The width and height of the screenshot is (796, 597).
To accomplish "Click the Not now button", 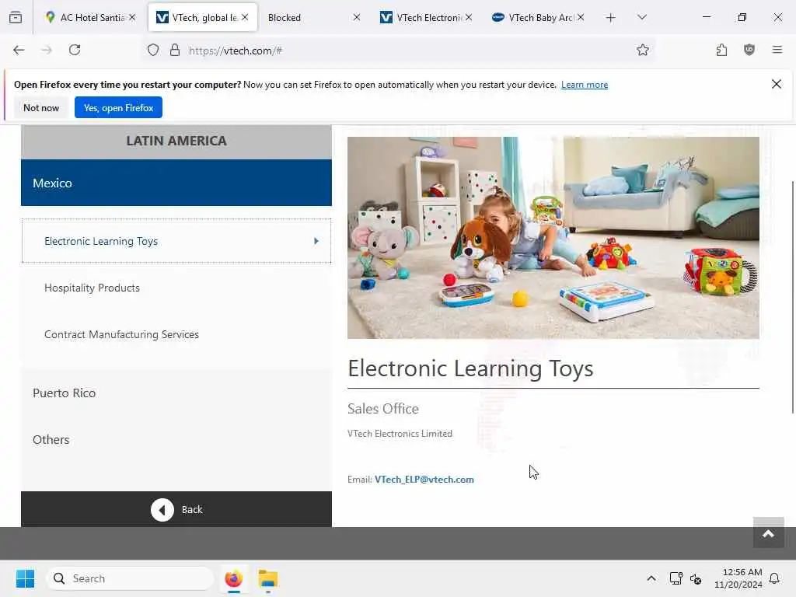I will [x=41, y=107].
